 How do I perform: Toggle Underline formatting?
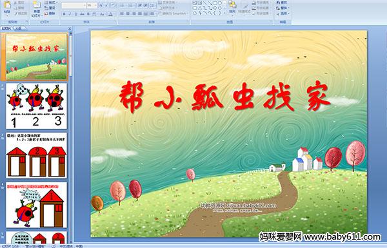pyautogui.click(x=75, y=14)
